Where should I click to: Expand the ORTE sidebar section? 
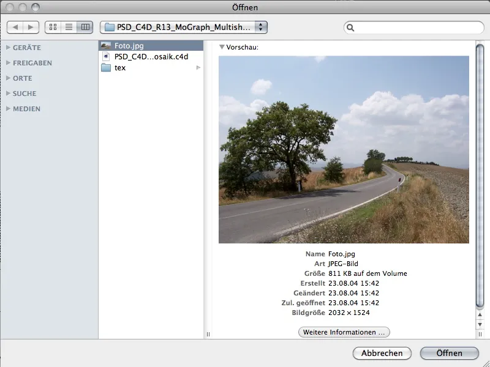click(8, 78)
